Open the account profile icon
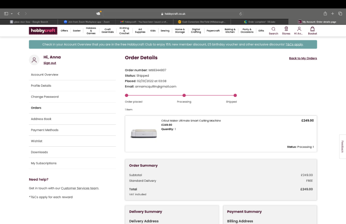 [x=299, y=31]
